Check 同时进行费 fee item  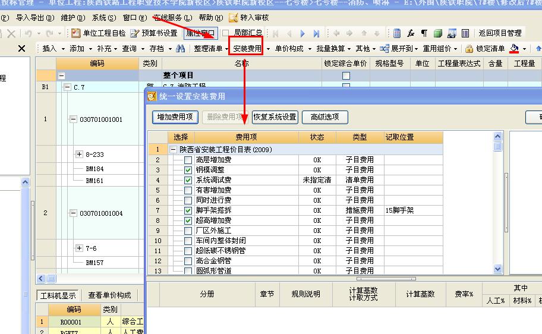[x=188, y=200]
